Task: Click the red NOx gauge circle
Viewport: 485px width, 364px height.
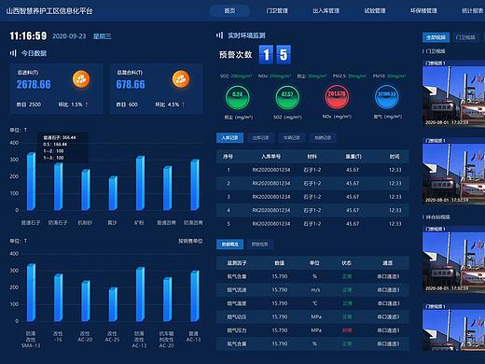Action: 337,97
